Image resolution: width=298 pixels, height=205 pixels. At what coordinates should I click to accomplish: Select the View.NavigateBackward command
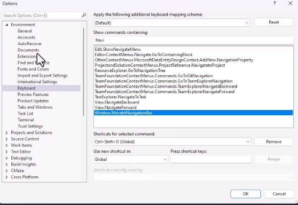[x=117, y=102]
